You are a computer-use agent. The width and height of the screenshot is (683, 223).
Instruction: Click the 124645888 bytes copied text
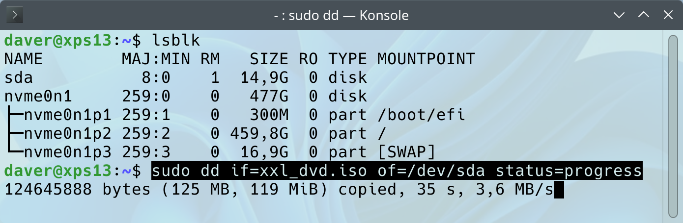click(48, 190)
